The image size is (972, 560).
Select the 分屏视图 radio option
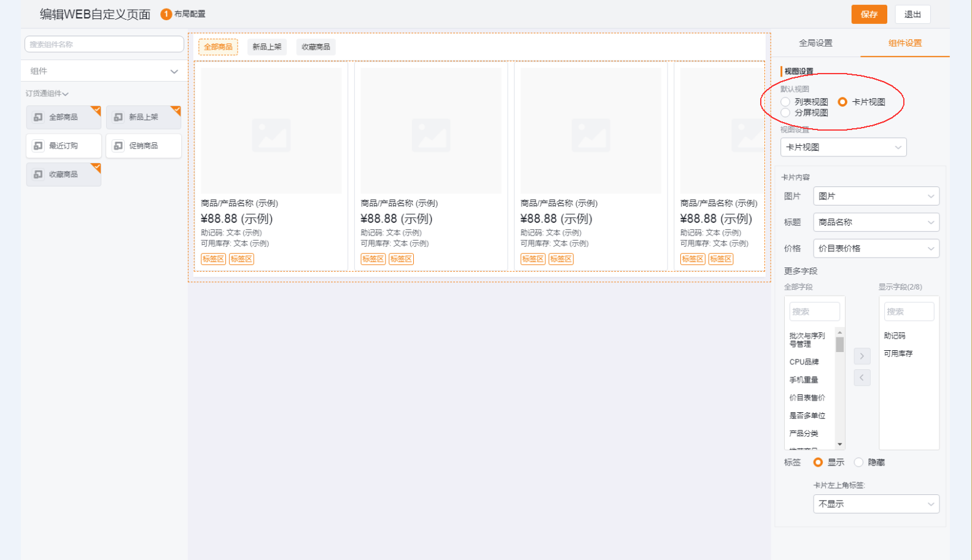click(x=785, y=113)
